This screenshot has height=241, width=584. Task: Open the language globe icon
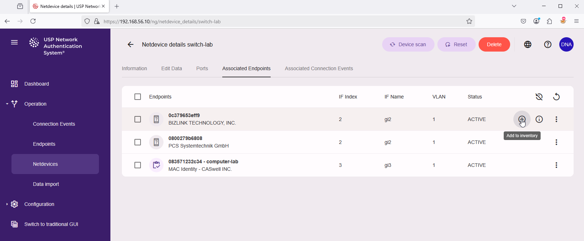[x=527, y=44]
